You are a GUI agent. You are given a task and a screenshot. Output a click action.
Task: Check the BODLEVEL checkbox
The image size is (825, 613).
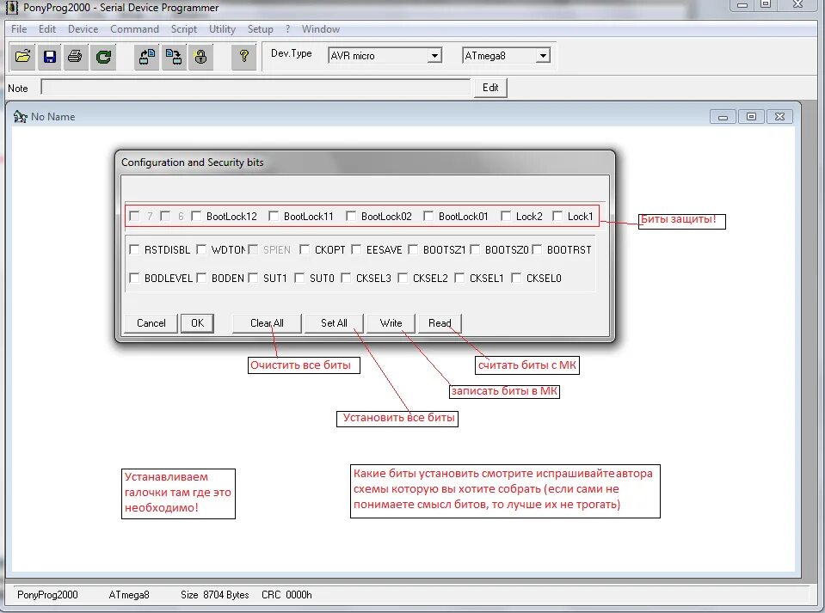pyautogui.click(x=134, y=278)
